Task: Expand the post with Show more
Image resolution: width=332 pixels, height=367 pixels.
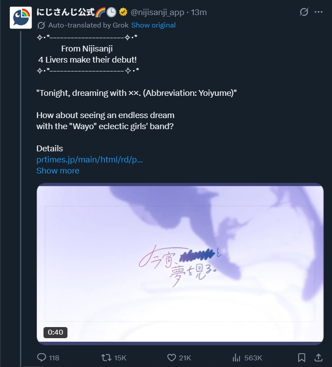Action: [x=58, y=170]
